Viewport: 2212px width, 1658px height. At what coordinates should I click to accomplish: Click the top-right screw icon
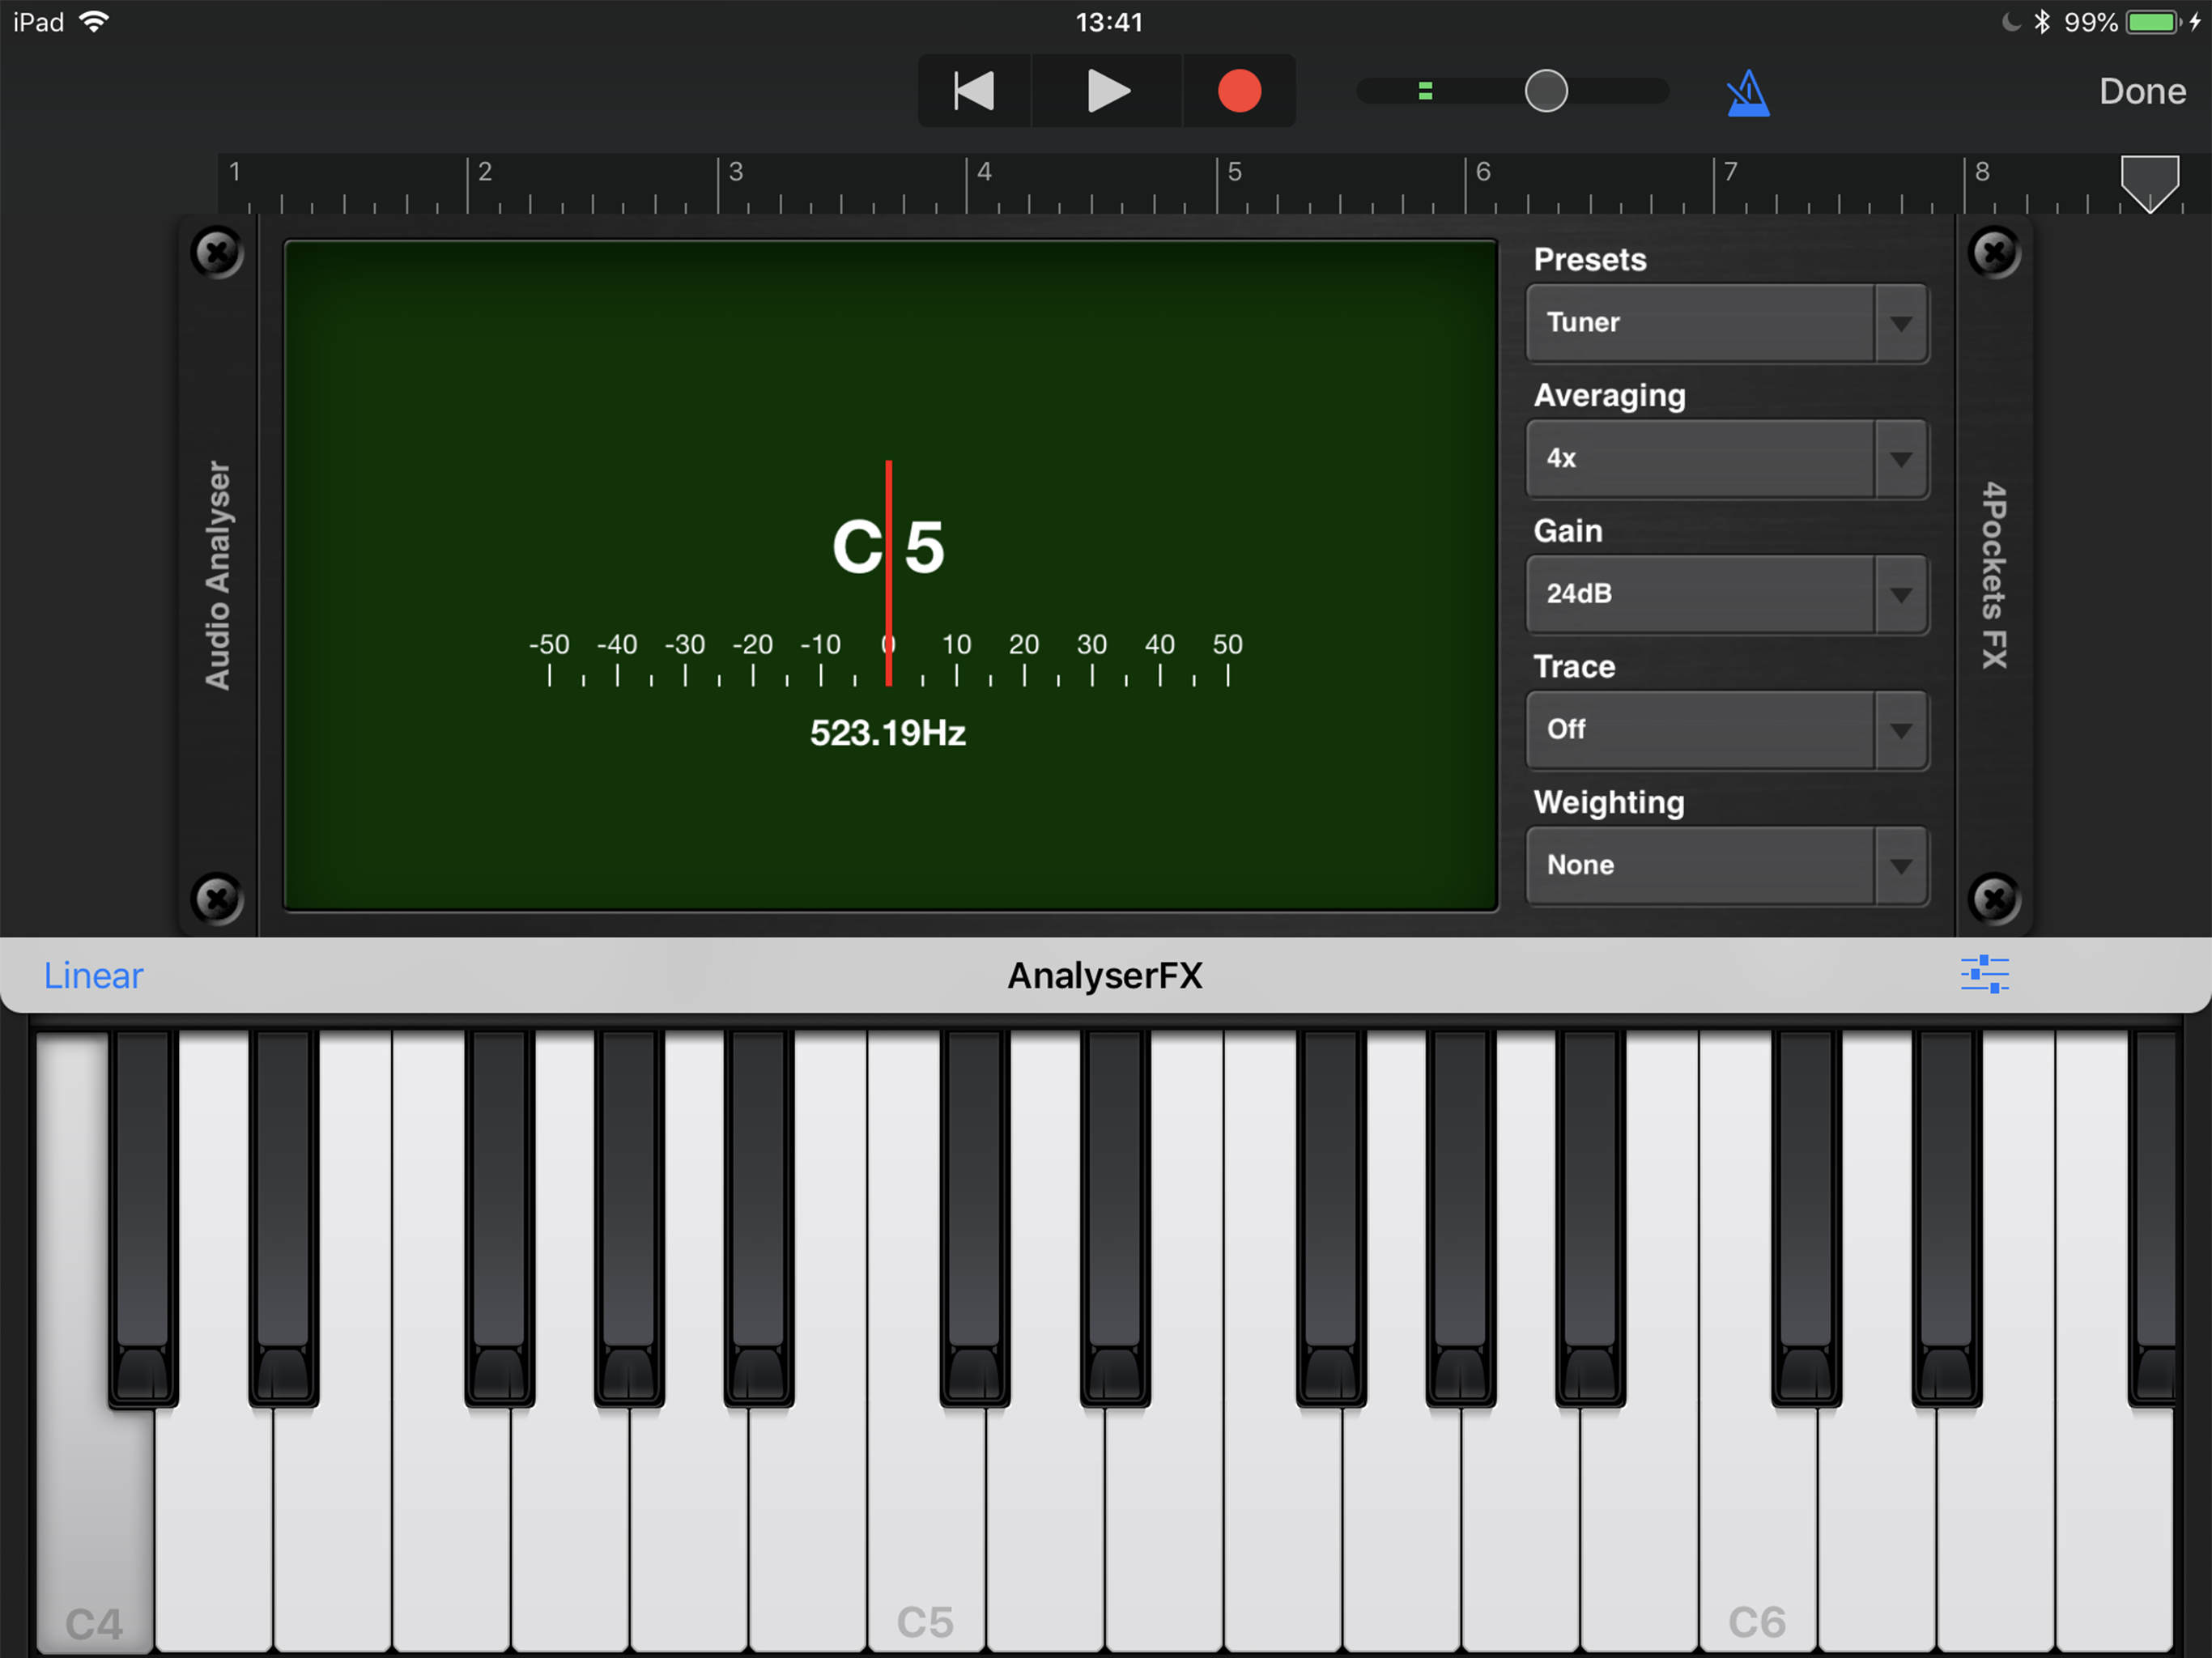point(1994,252)
